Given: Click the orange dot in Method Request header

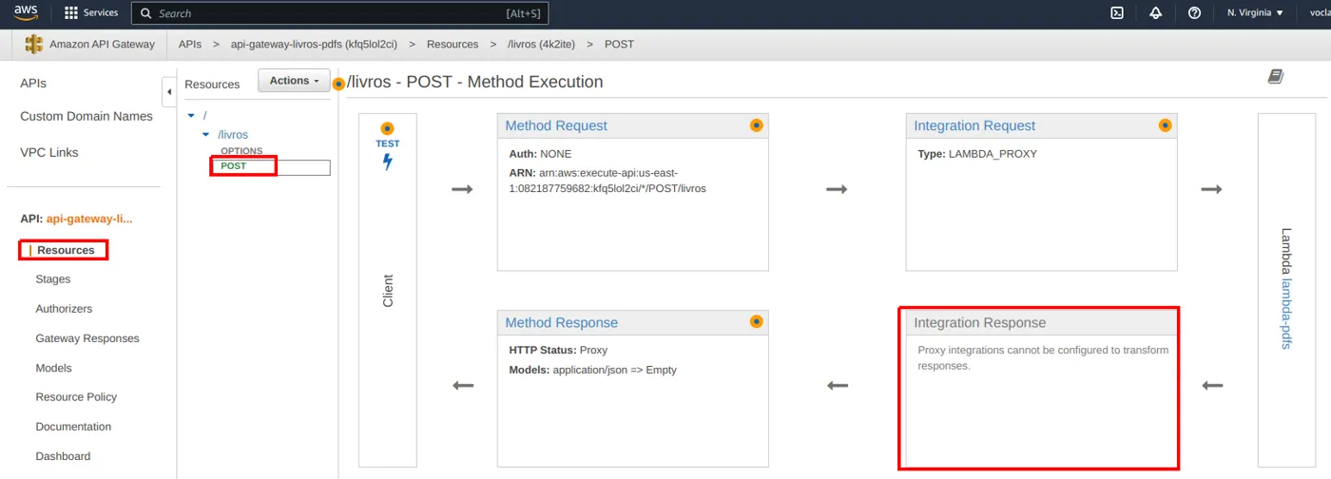Looking at the screenshot, I should pos(756,125).
